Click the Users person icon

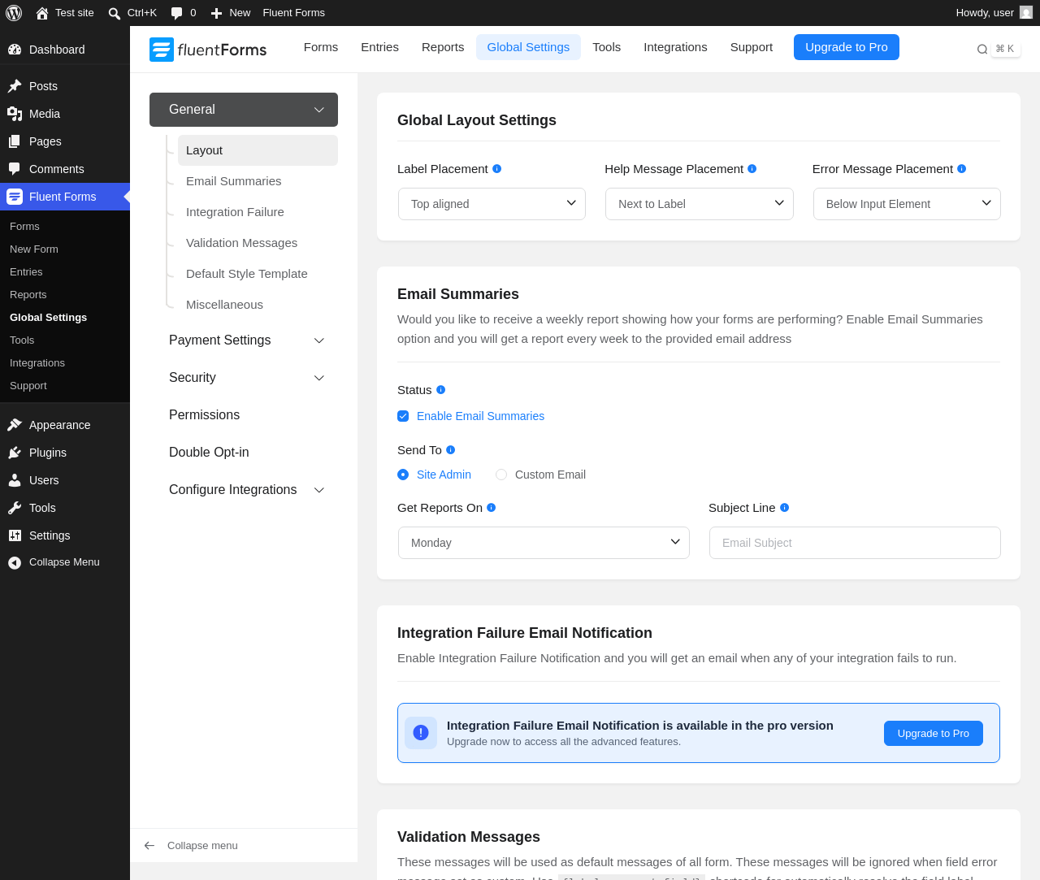point(15,480)
